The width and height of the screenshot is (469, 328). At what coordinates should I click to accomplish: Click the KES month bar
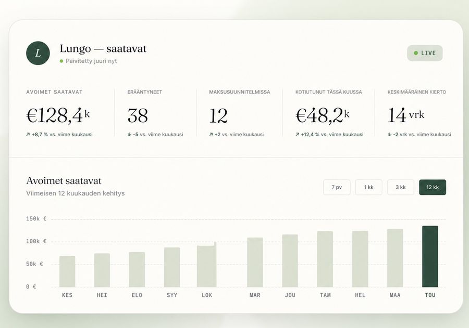pyautogui.click(x=67, y=271)
